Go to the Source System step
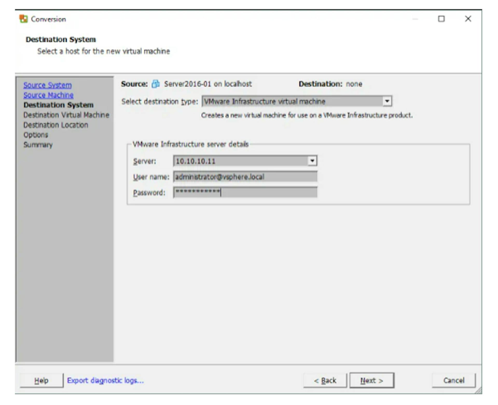The image size is (498, 405). pyautogui.click(x=47, y=85)
